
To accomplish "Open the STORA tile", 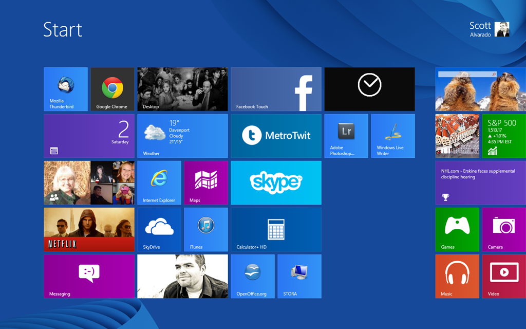I will [x=299, y=276].
